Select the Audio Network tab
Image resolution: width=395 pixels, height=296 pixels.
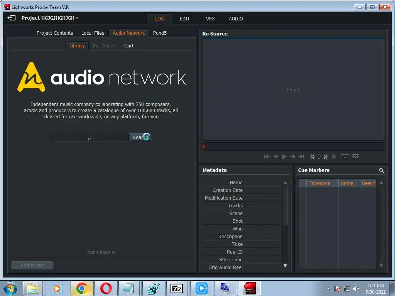129,33
